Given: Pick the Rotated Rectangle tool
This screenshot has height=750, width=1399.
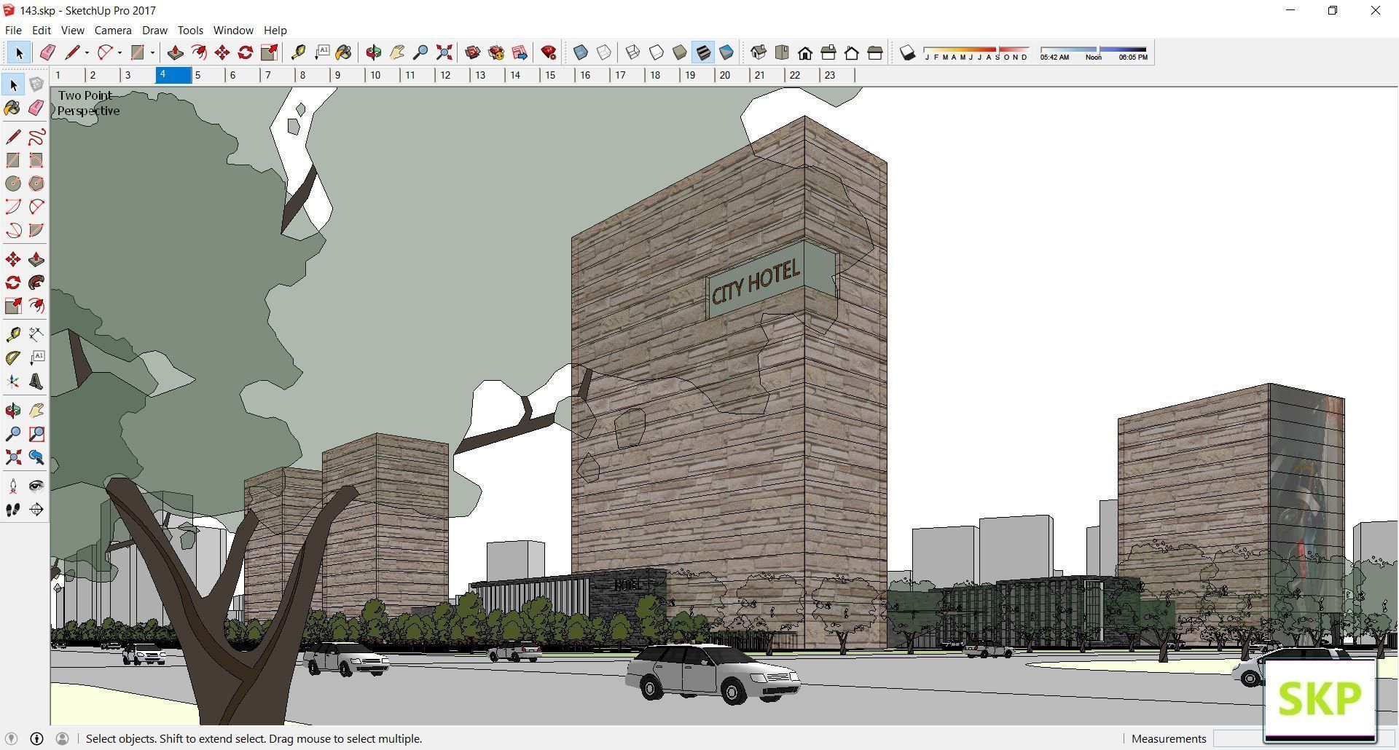Looking at the screenshot, I should (36, 160).
